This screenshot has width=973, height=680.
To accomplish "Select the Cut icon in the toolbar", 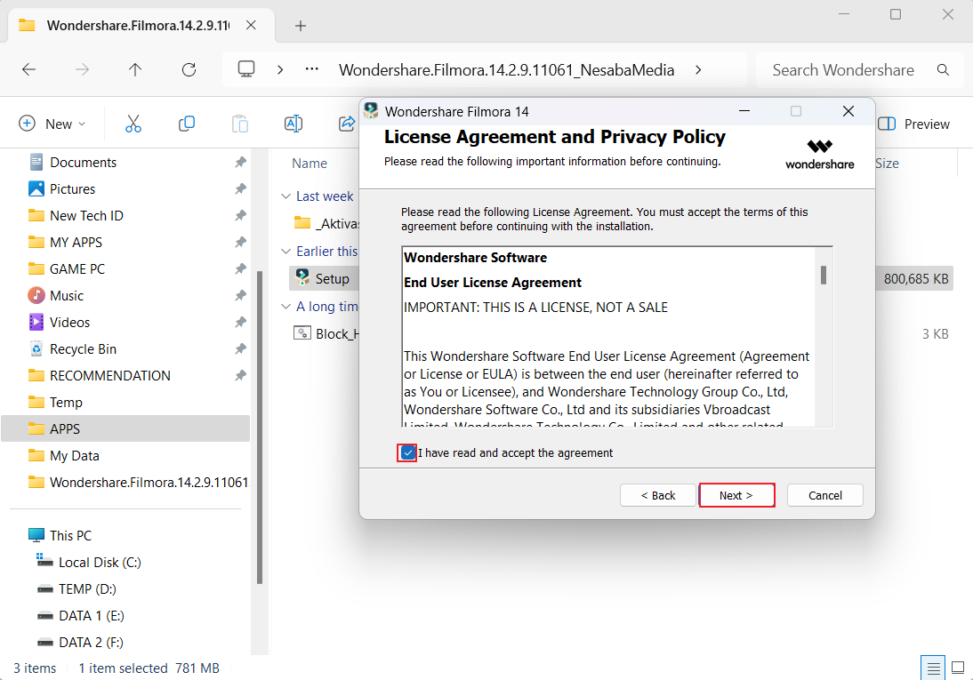I will 133,124.
